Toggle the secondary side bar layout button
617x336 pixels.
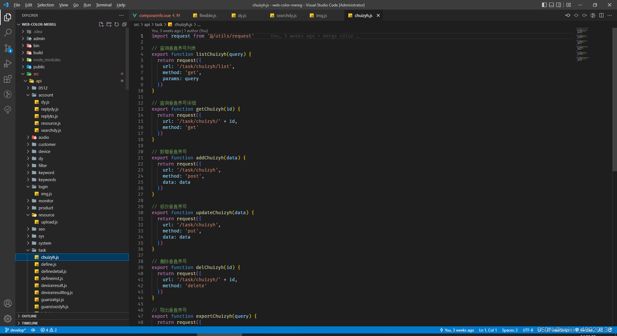[x=559, y=5]
